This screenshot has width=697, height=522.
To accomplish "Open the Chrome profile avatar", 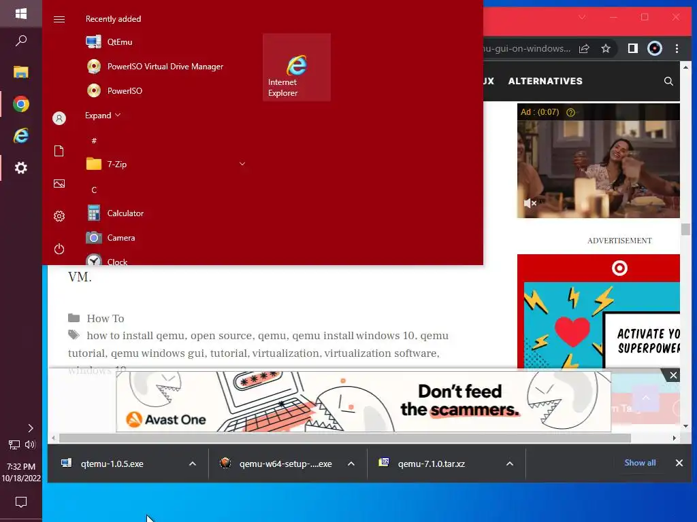I will coord(654,48).
